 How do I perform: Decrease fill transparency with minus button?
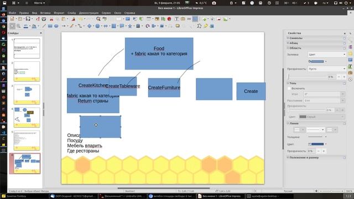click(x=339, y=77)
